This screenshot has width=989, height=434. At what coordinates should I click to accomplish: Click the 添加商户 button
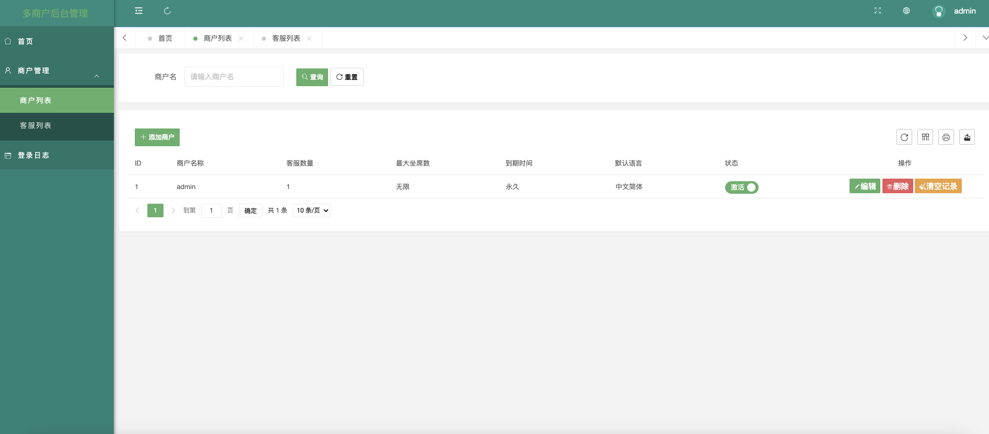pos(157,137)
